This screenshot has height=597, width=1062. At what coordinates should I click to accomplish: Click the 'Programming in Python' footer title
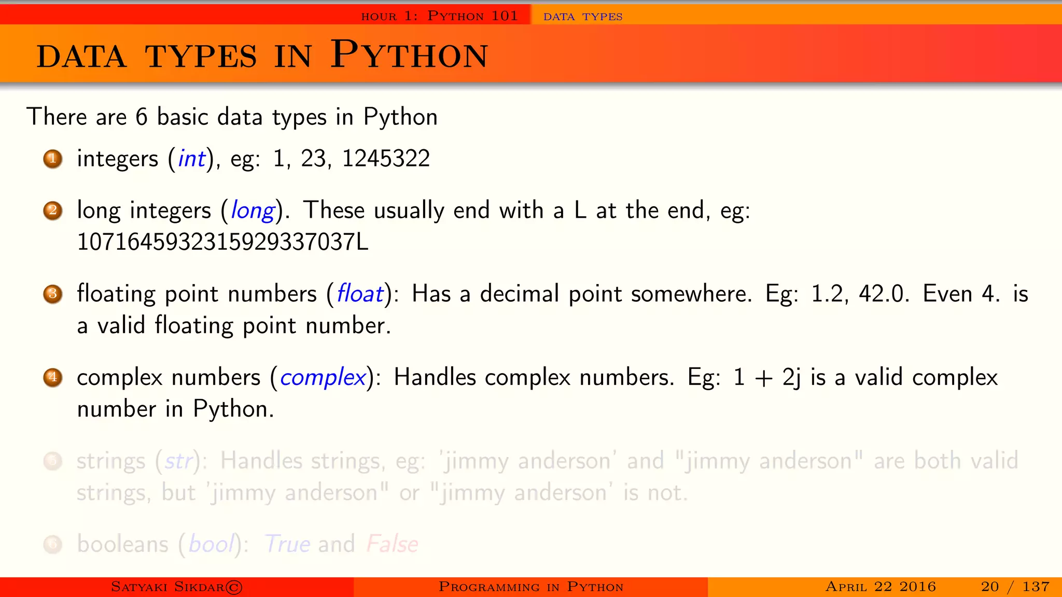pos(531,587)
